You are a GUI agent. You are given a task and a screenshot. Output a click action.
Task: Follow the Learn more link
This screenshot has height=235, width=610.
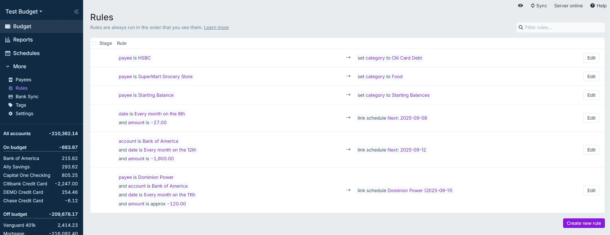point(216,28)
